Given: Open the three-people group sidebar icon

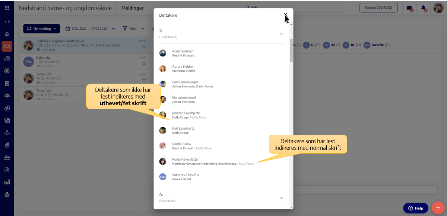Looking at the screenshot, I should (x=7, y=96).
